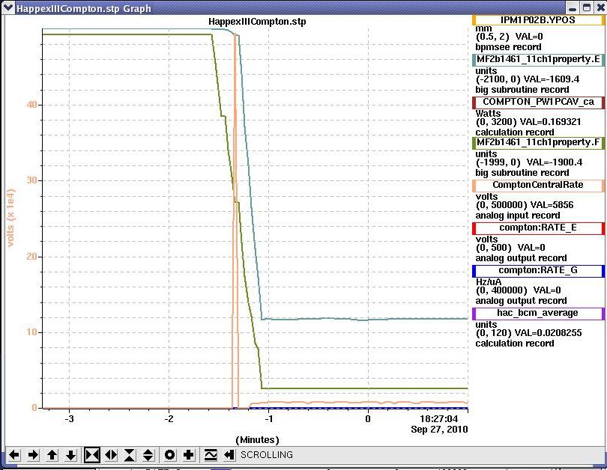Click vertical compress hourglass icon

130,455
